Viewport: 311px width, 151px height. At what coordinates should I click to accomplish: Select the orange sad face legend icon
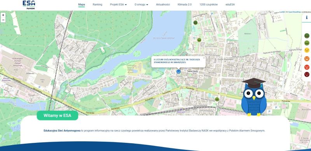point(307,58)
